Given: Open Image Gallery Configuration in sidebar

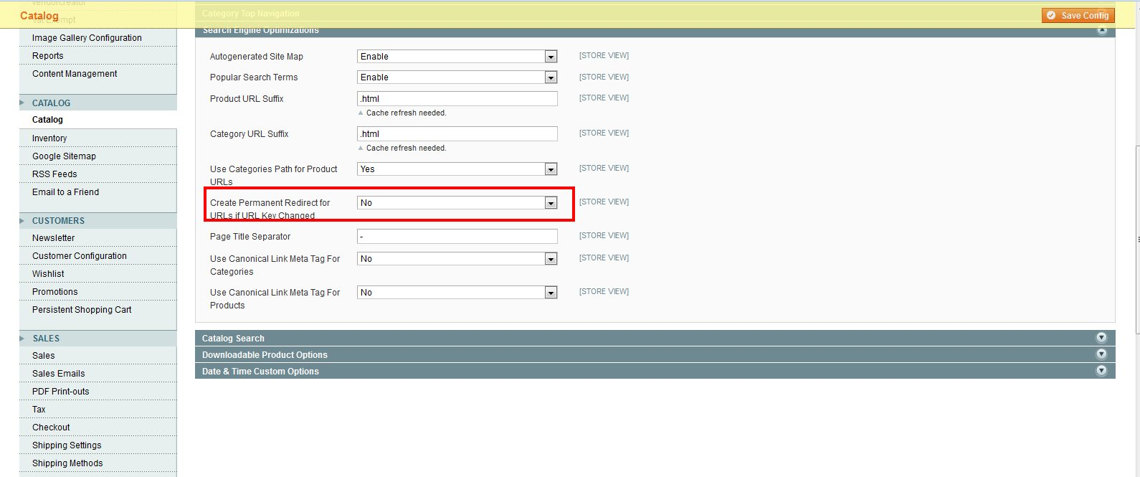Looking at the screenshot, I should click(x=98, y=38).
